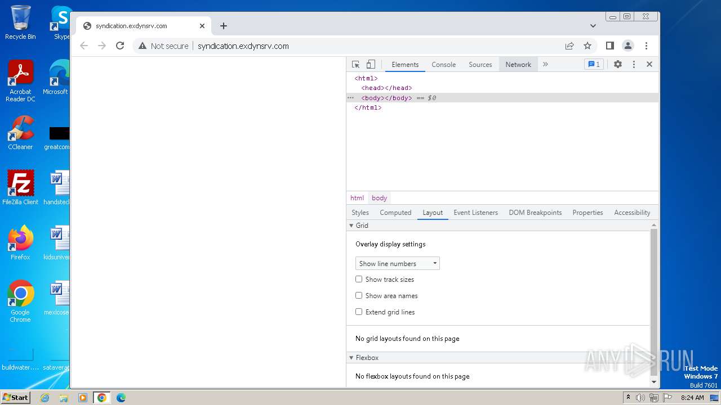The height and width of the screenshot is (405, 721).
Task: Open media player from taskbar
Action: point(83,398)
